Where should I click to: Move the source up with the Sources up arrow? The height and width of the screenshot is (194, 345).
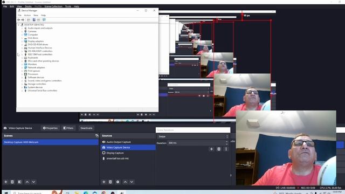125,182
